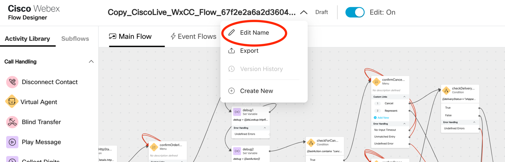Click the Blind Transfer phone icon
Image resolution: width=505 pixels, height=162 pixels.
(x=12, y=122)
